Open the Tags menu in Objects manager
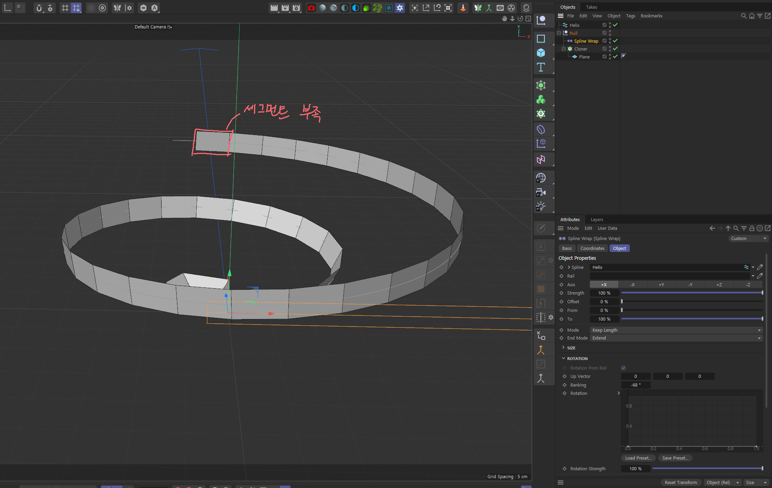Viewport: 772px width, 488px height. (631, 16)
